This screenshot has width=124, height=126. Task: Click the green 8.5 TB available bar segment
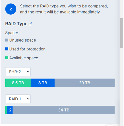point(18,83)
